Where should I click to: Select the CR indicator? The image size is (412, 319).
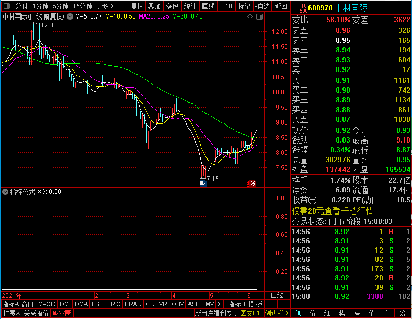150,304
